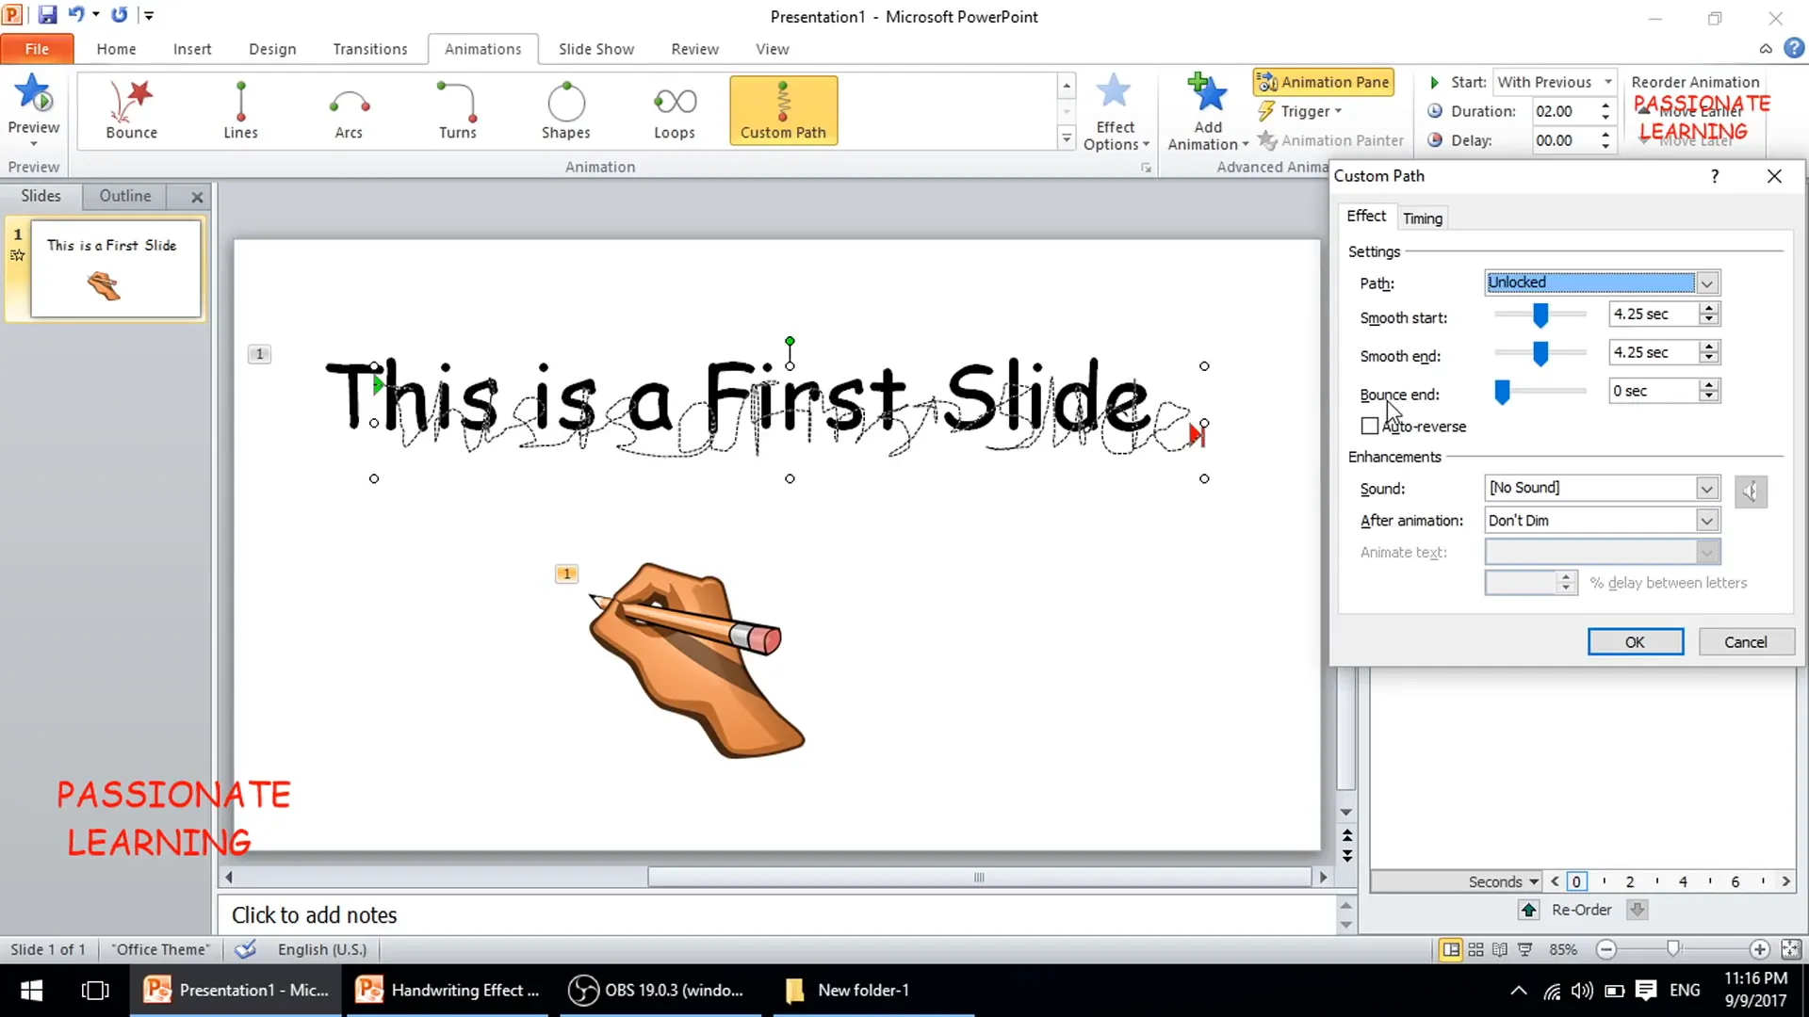Open the Transitions ribbon tab
The width and height of the screenshot is (1809, 1017).
[x=370, y=49]
